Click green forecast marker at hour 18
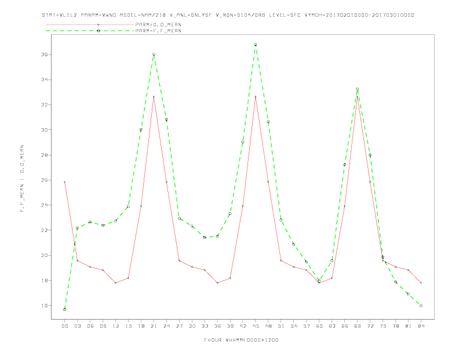This screenshot has height=355, width=459. point(141,129)
